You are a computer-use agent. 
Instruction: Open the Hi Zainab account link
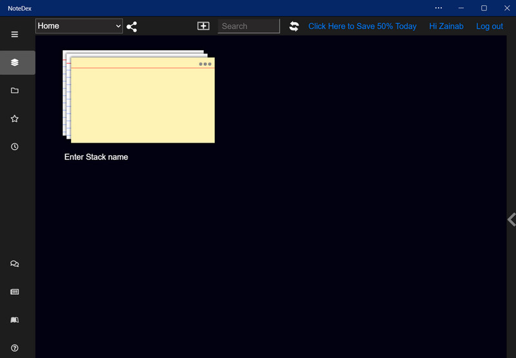point(446,26)
